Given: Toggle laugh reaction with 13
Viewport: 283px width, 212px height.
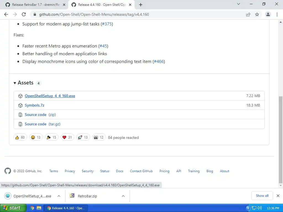Looking at the screenshot, I should [36, 137].
